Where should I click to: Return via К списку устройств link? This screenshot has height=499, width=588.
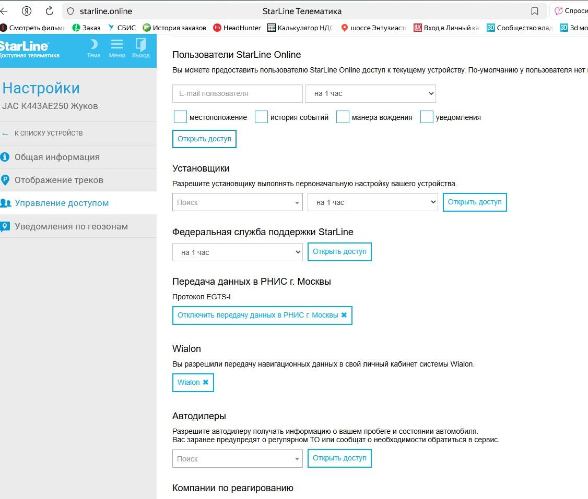point(48,133)
